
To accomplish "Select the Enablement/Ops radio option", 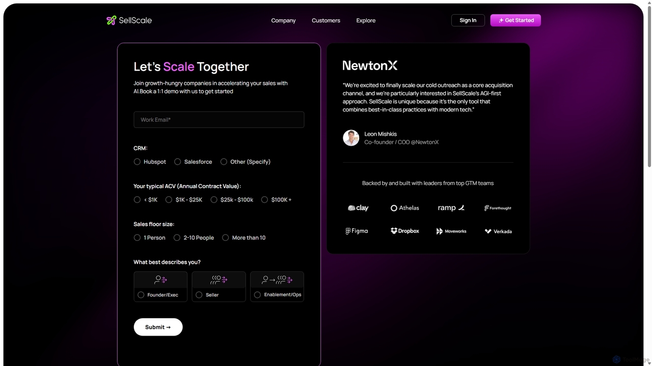I will pyautogui.click(x=257, y=295).
